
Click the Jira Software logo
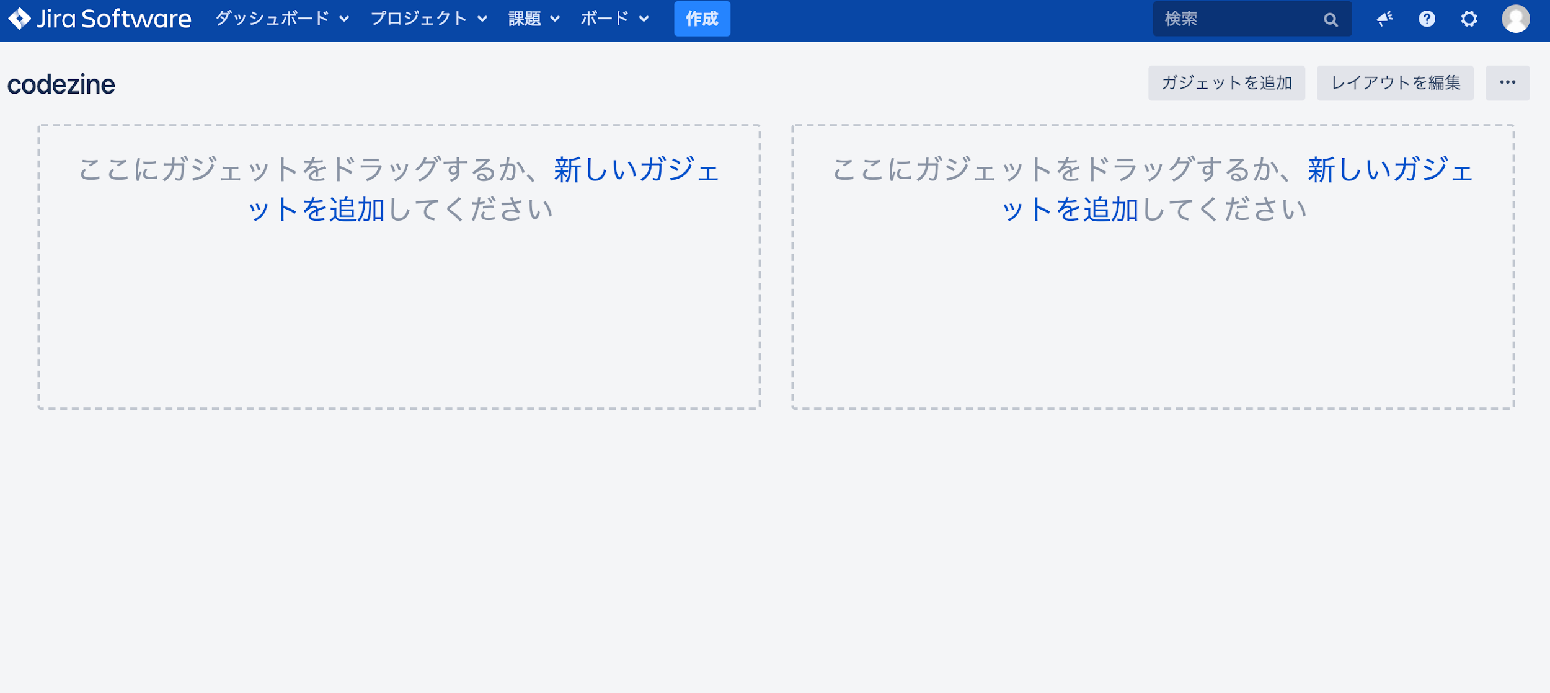100,19
